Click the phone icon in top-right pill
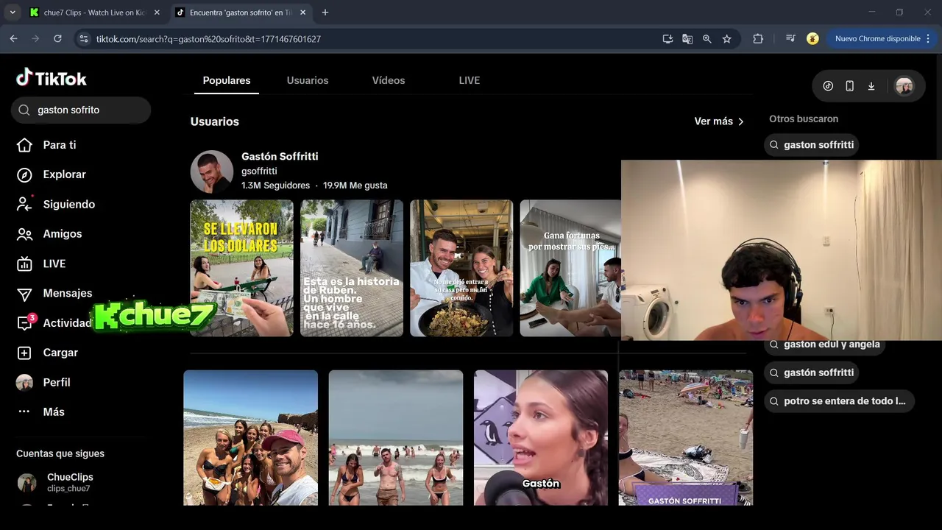942x530 pixels. (849, 86)
